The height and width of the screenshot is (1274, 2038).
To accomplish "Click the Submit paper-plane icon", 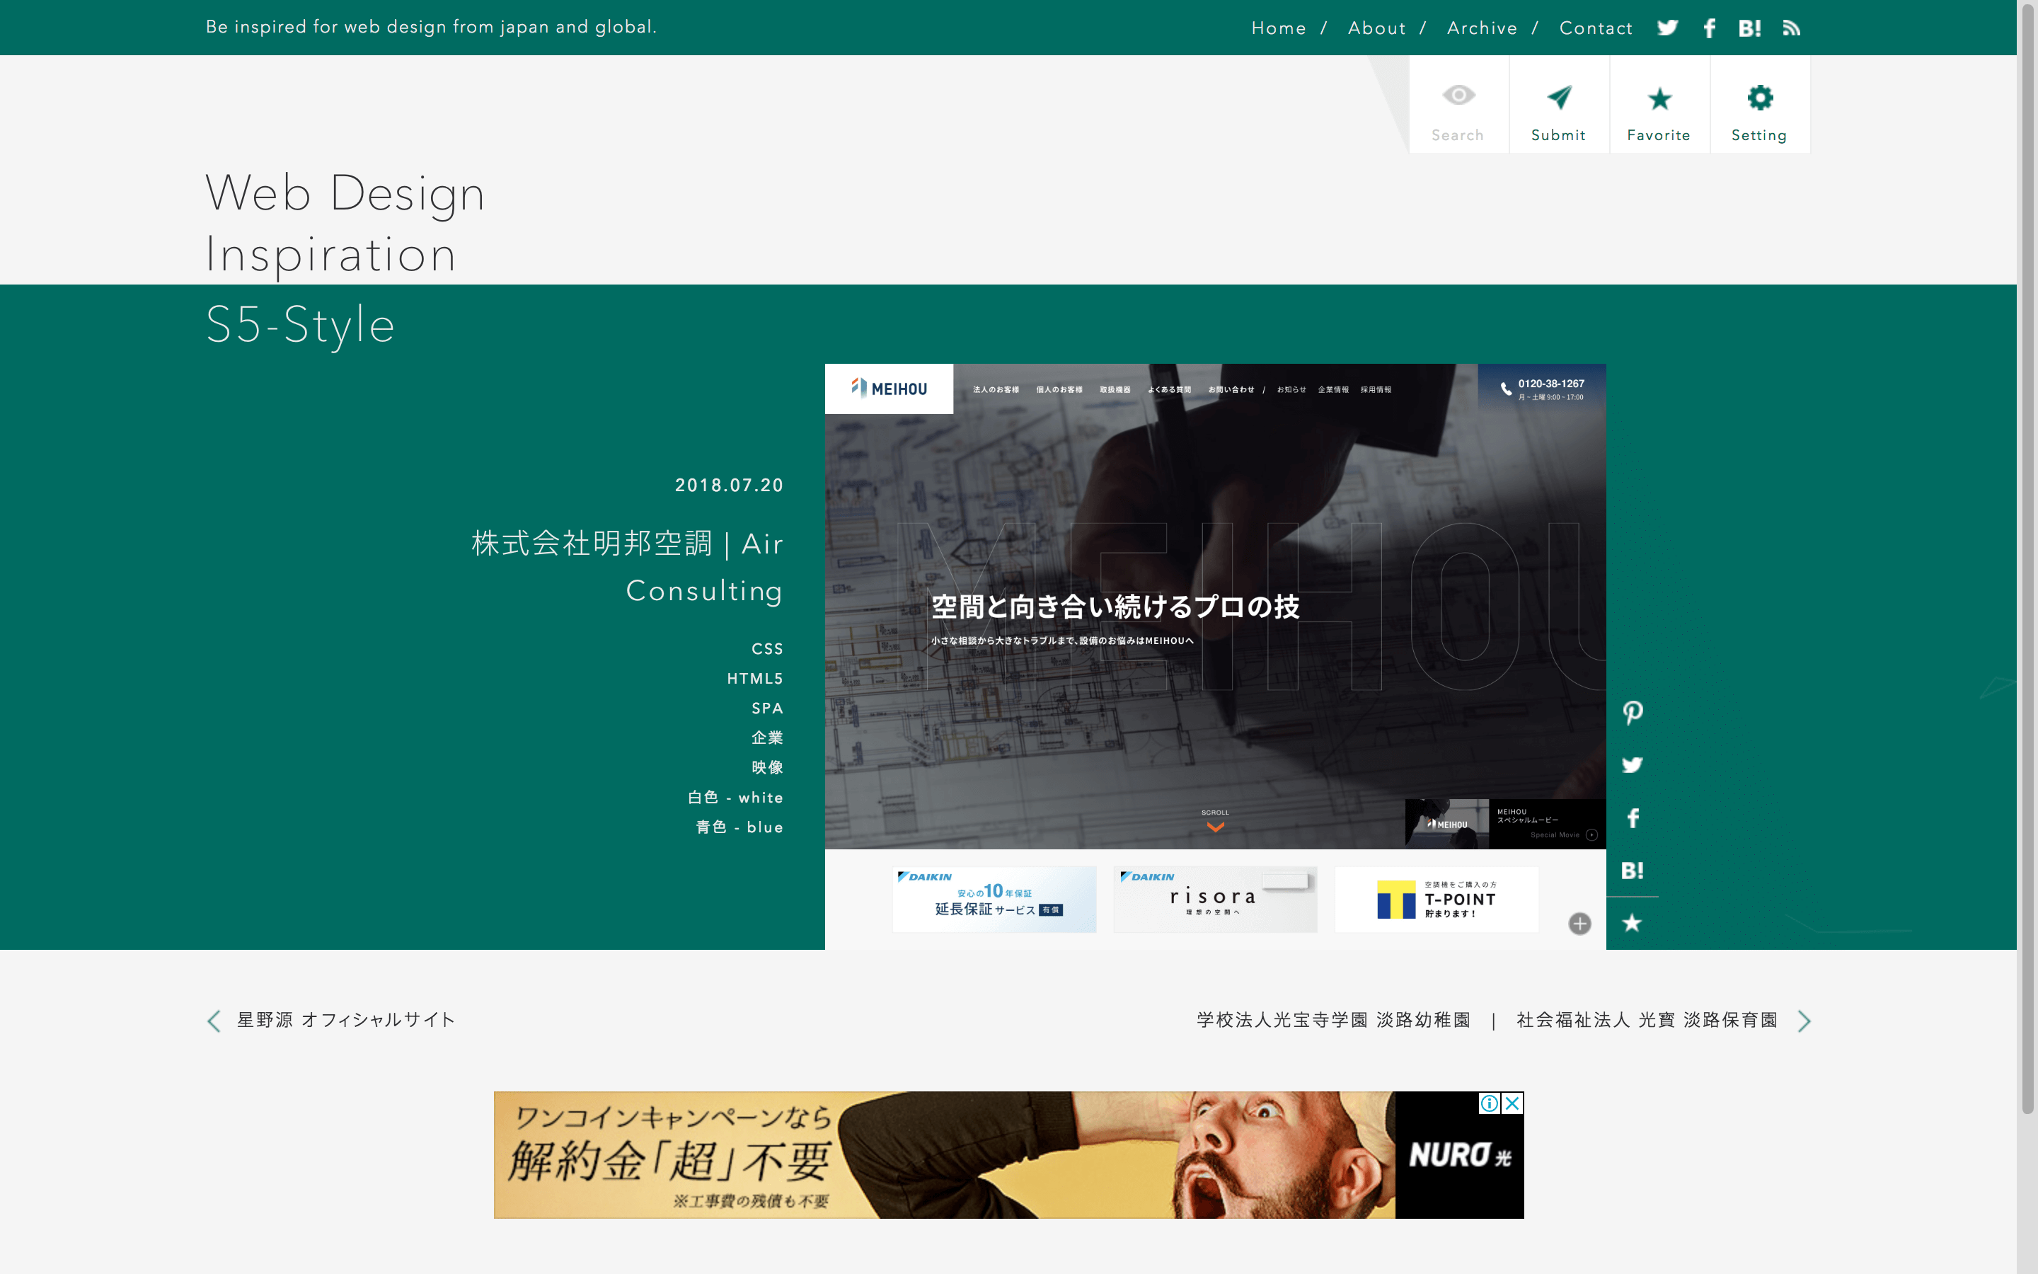I will click(1559, 105).
